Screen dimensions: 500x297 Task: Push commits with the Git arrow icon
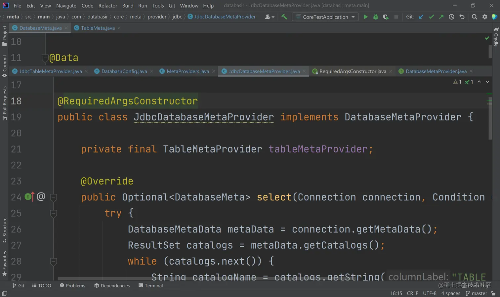441,17
